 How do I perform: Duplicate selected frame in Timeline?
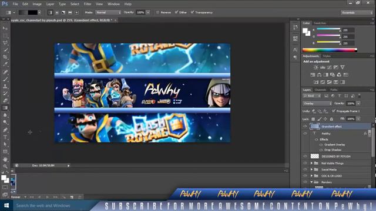[x=72, y=197]
